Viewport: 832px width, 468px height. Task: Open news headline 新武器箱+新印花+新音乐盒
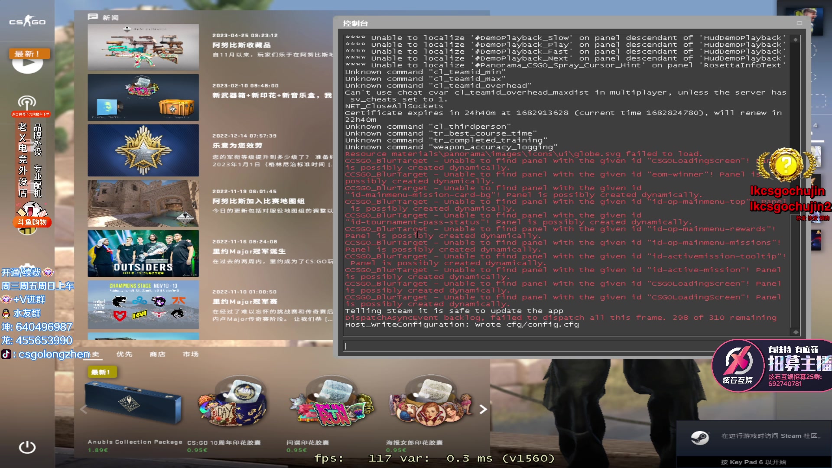coord(272,95)
